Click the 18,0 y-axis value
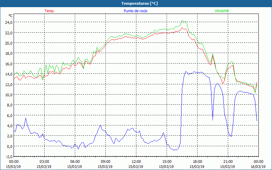The image size is (272, 170). pyautogui.click(x=9, y=53)
